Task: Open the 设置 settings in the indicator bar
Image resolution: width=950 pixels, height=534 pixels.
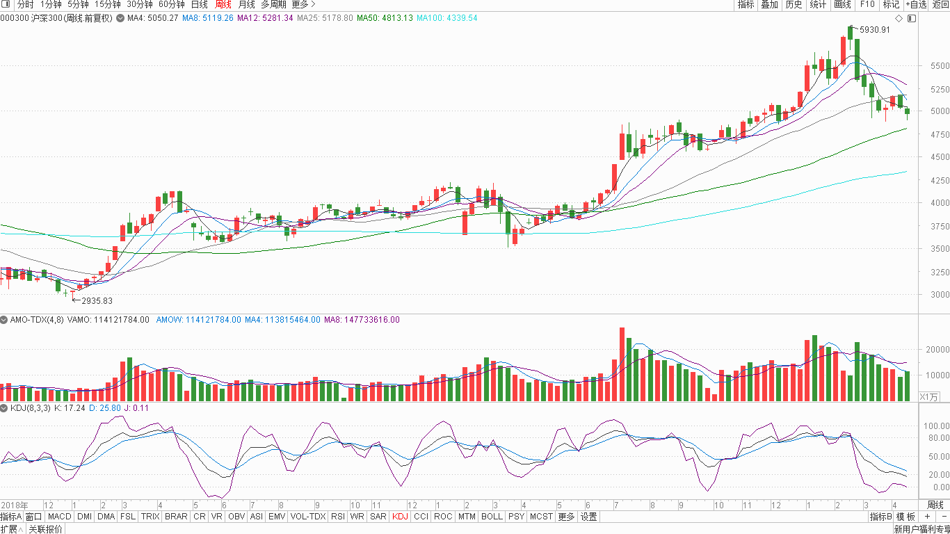Action: pyautogui.click(x=589, y=517)
